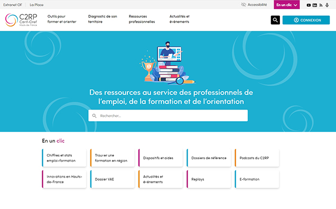The width and height of the screenshot is (336, 209).
Task: Open 'Outils pour former et orienter' menu
Action: click(x=62, y=19)
